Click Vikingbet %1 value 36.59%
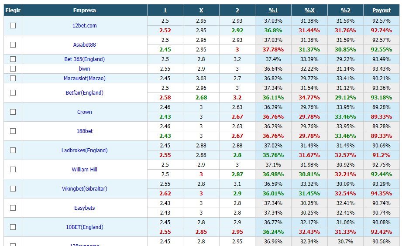Viewport: 402px width, 246px height. tap(273, 184)
